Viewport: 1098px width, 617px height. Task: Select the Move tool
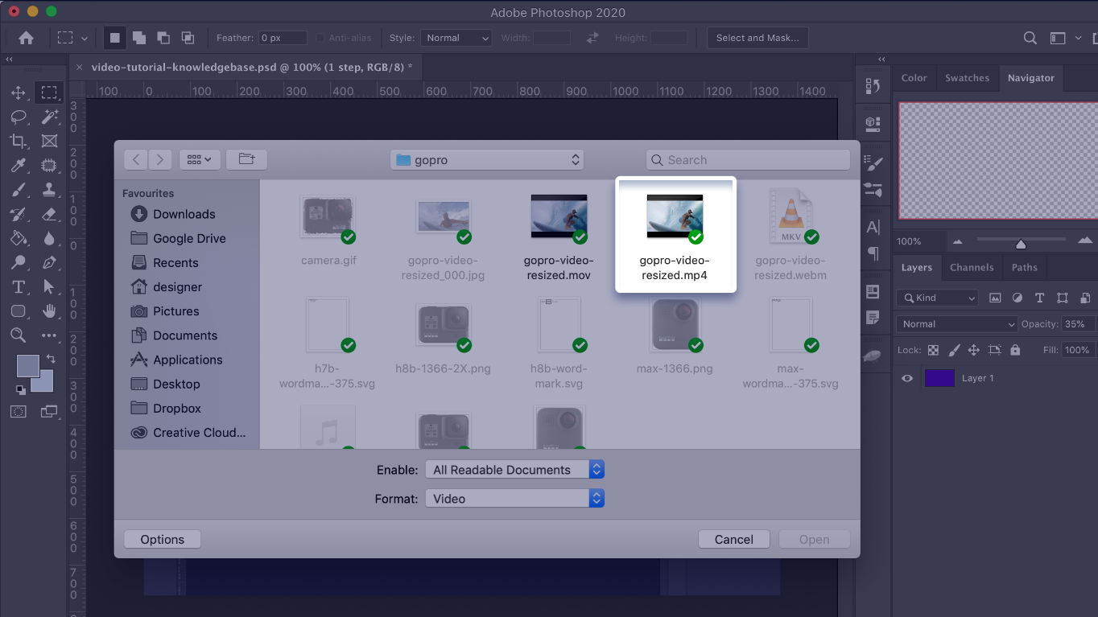point(18,93)
